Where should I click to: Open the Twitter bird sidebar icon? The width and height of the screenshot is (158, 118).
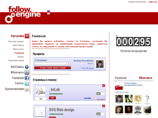(x=27, y=83)
